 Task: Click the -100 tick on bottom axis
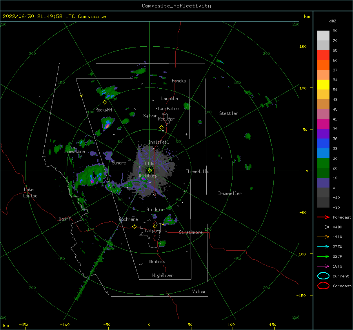(x=65, y=325)
